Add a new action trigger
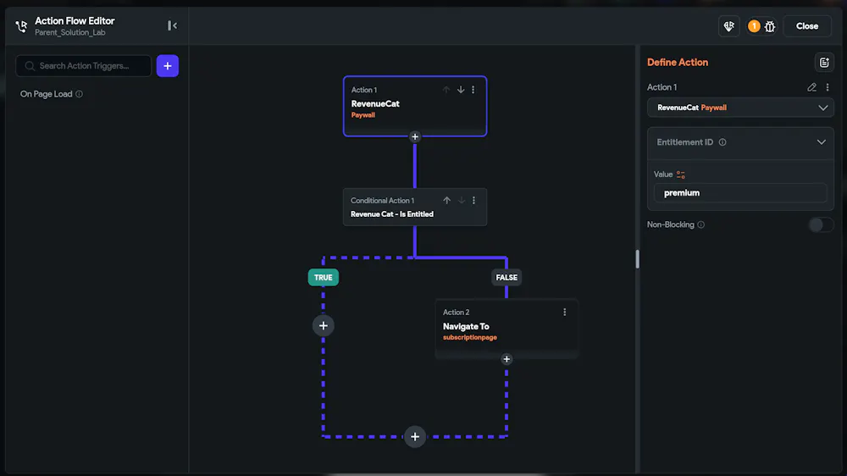The width and height of the screenshot is (847, 476). pos(168,66)
